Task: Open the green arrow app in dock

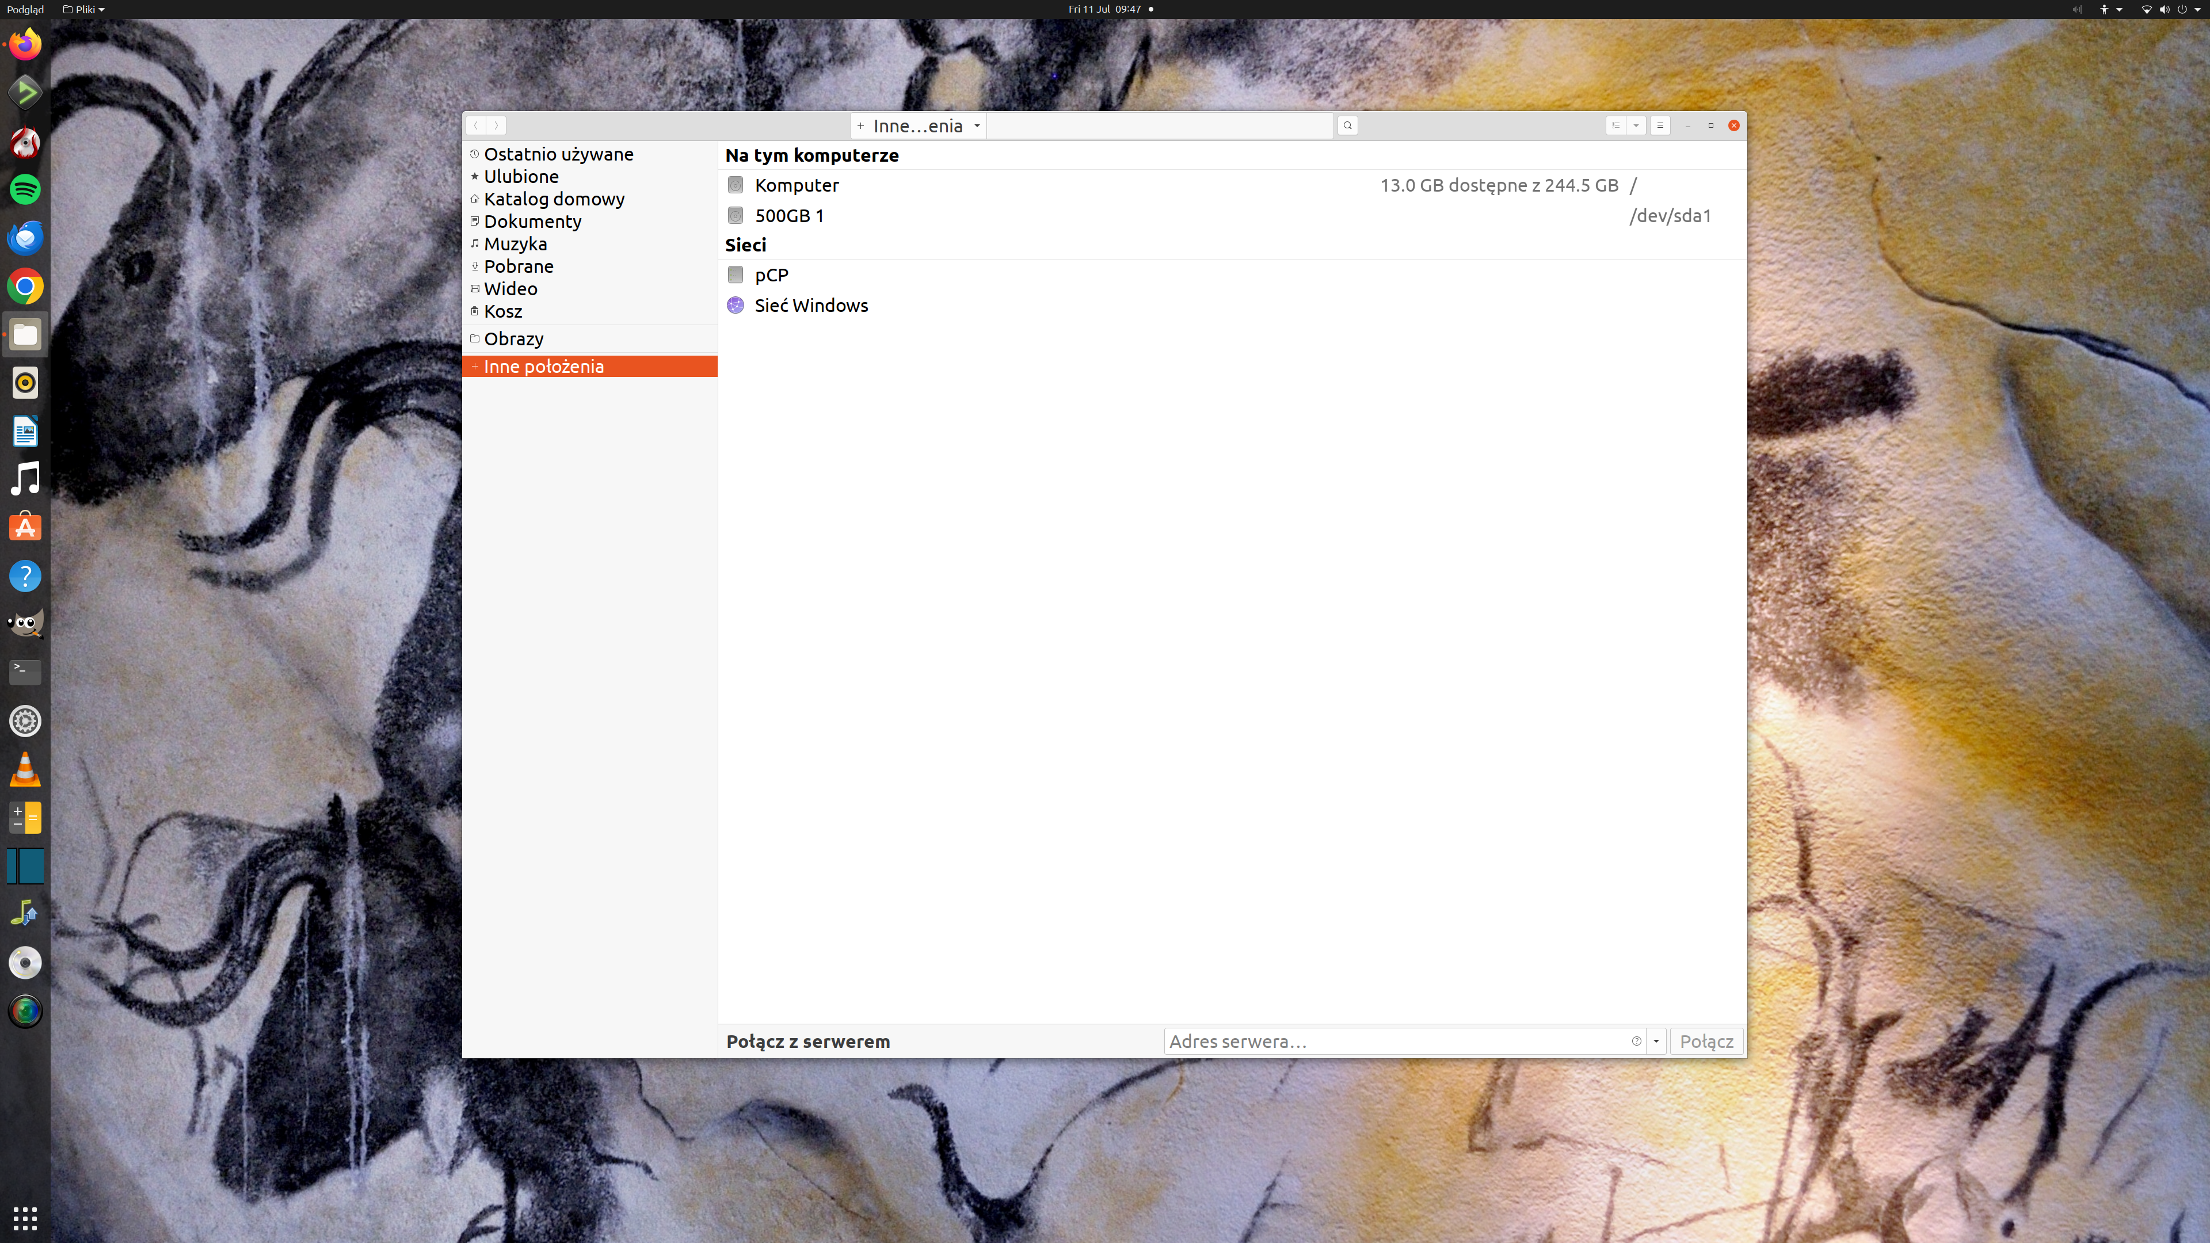Action: point(25,93)
